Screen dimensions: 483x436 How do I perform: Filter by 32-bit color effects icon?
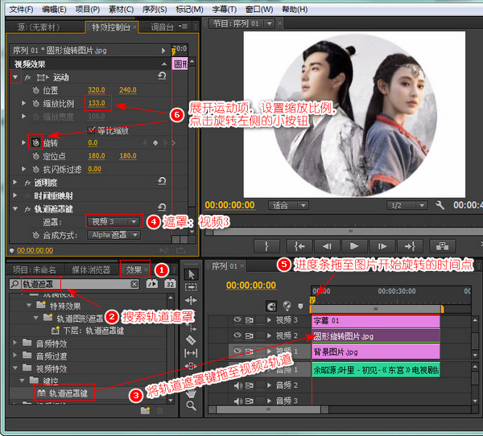(170, 284)
